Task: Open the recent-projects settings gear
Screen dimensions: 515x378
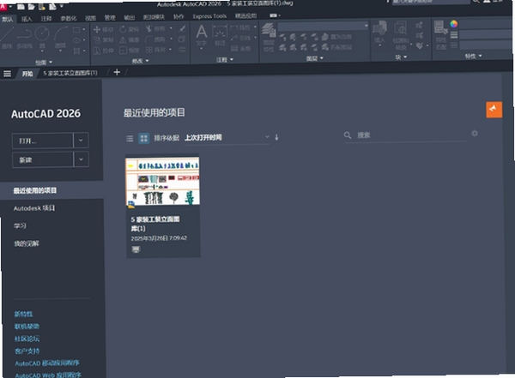Action: click(475, 134)
